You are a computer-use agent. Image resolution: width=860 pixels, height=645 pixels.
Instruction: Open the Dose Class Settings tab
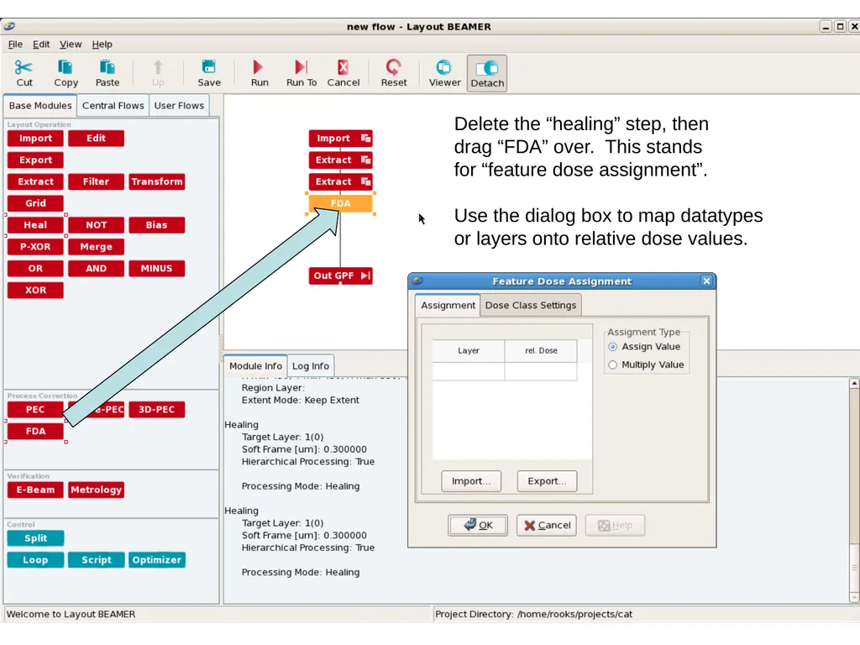point(531,306)
